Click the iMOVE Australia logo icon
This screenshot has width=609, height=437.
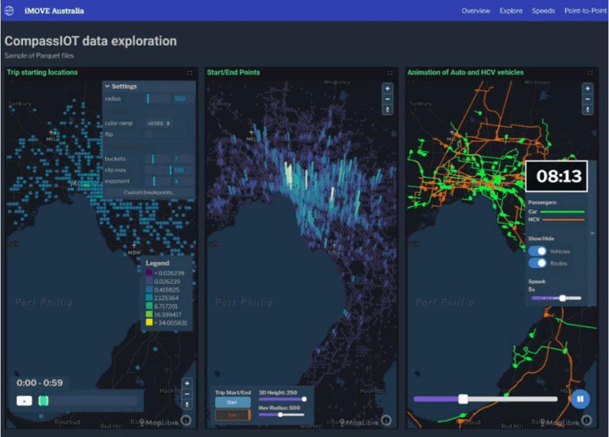click(x=9, y=11)
